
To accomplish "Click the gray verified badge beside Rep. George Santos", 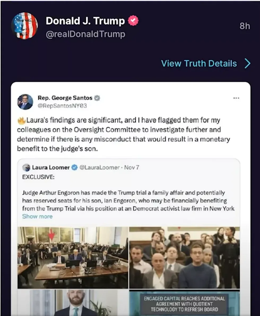I will (97, 98).
